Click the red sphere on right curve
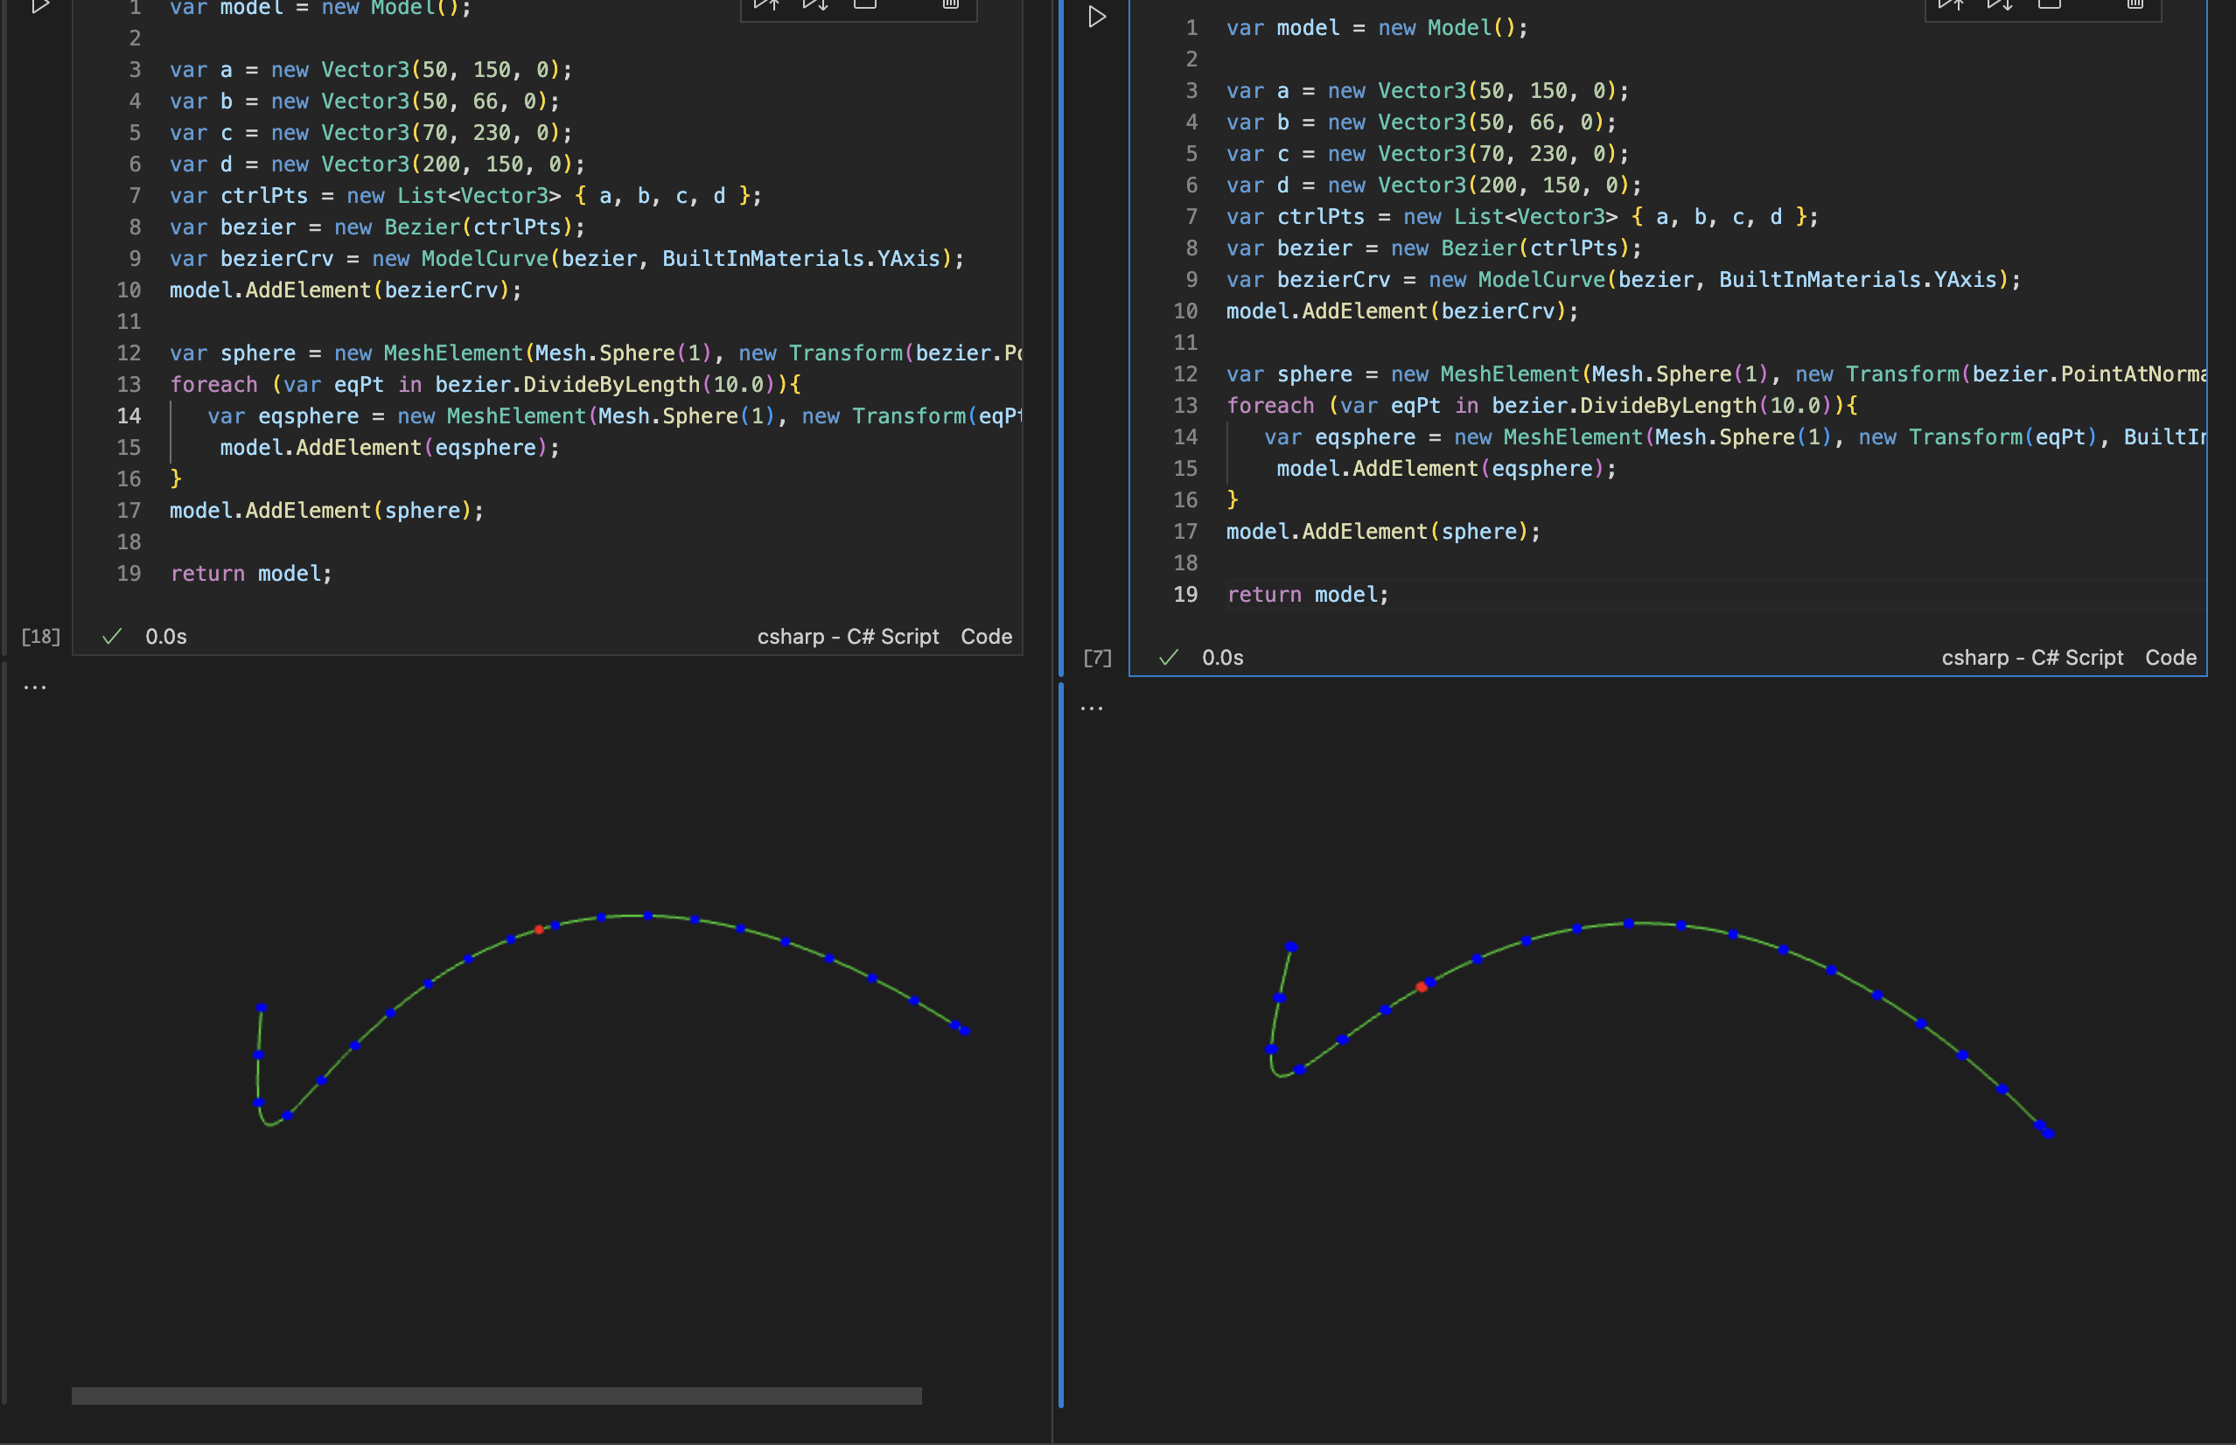The height and width of the screenshot is (1445, 2236). click(1421, 988)
